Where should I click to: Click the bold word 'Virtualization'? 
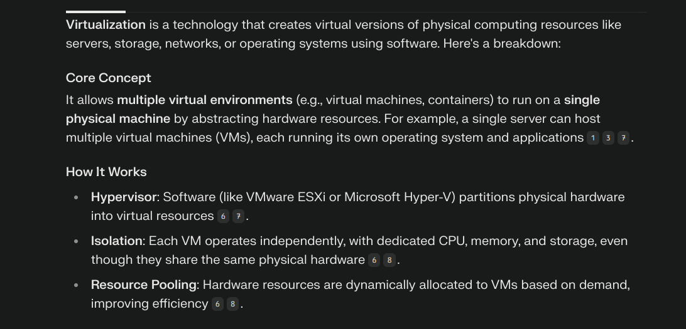tap(106, 25)
